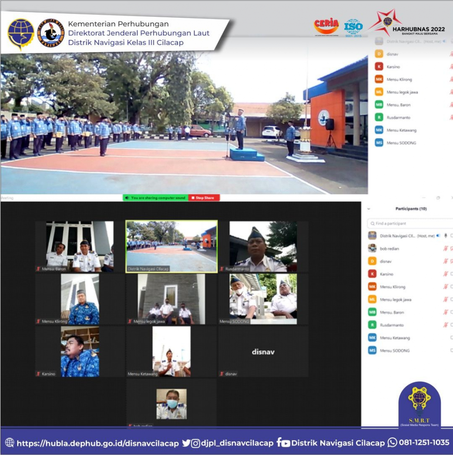Image resolution: width=453 pixels, height=455 pixels.
Task: Click the YouTube icon in the footer
Action: 286,443
